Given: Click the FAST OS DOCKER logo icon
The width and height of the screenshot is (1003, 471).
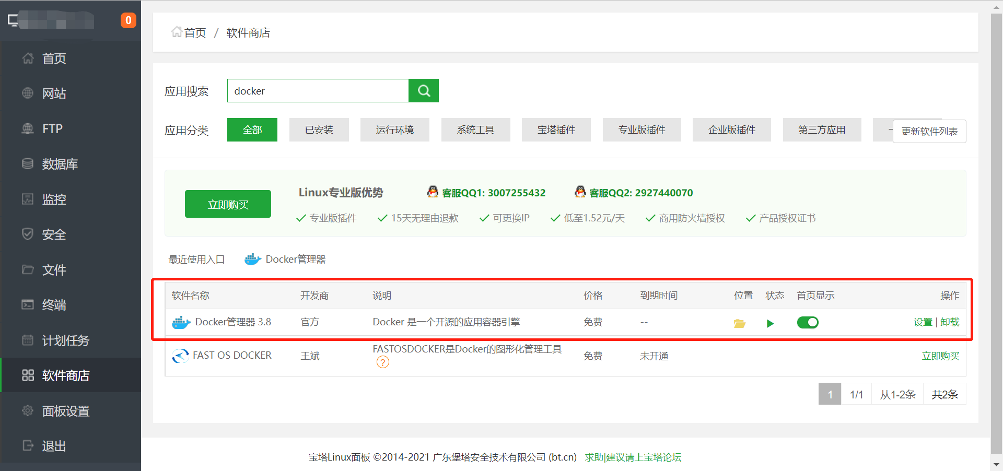Looking at the screenshot, I should coord(180,356).
